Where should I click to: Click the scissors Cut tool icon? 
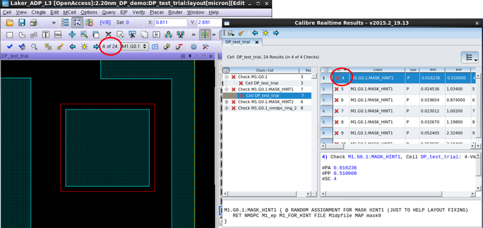[132, 34]
